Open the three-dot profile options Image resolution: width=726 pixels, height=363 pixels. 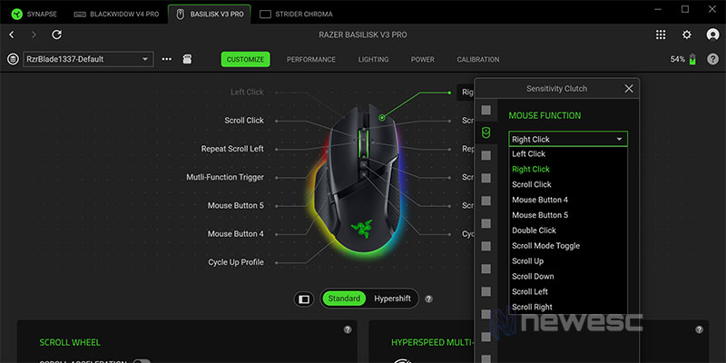click(166, 59)
